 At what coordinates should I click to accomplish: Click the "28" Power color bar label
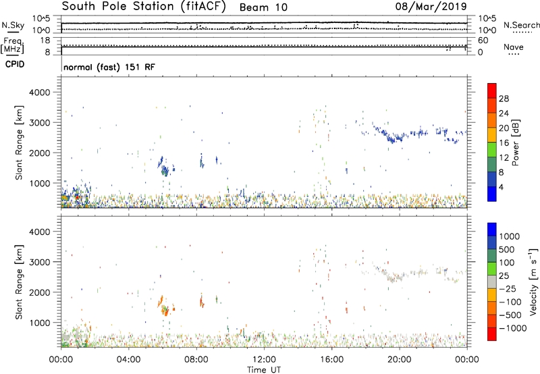pyautogui.click(x=504, y=99)
